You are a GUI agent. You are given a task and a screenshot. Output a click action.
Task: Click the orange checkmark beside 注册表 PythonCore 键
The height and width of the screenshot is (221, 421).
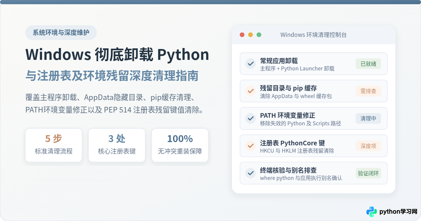251,145
